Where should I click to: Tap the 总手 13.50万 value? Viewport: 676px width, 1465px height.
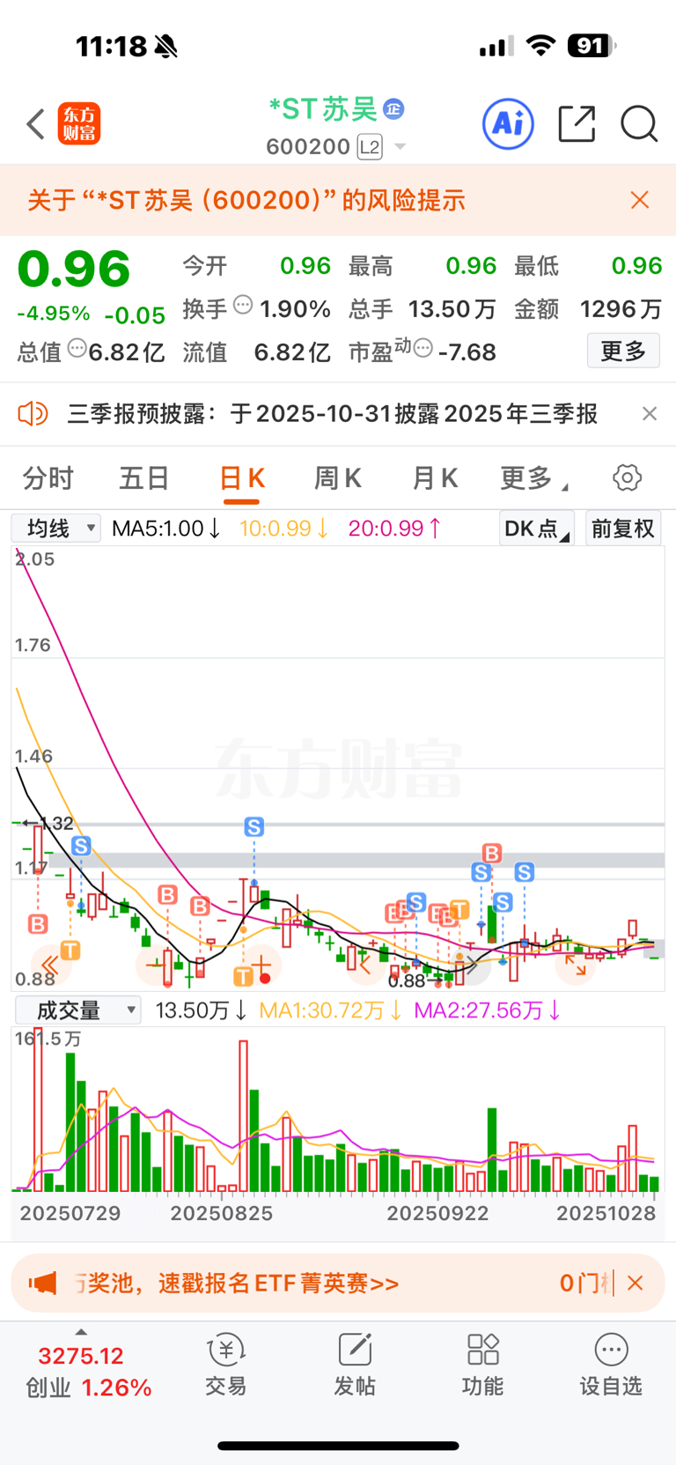452,308
